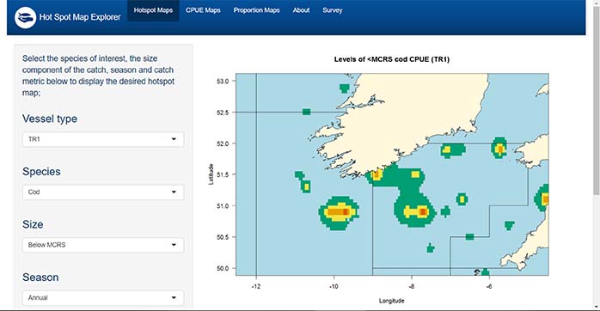Click the Season dropdown arrow
This screenshot has width=600, height=311.
pos(174,297)
